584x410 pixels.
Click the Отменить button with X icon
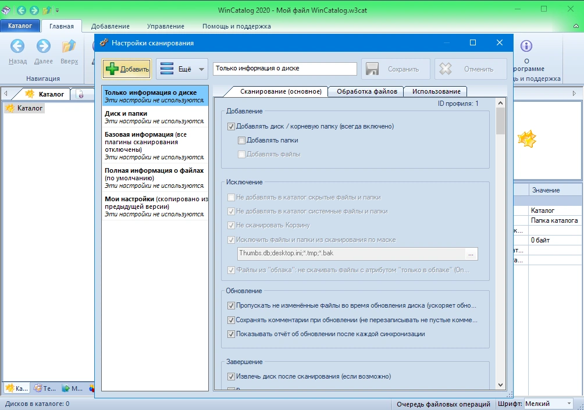(x=471, y=69)
